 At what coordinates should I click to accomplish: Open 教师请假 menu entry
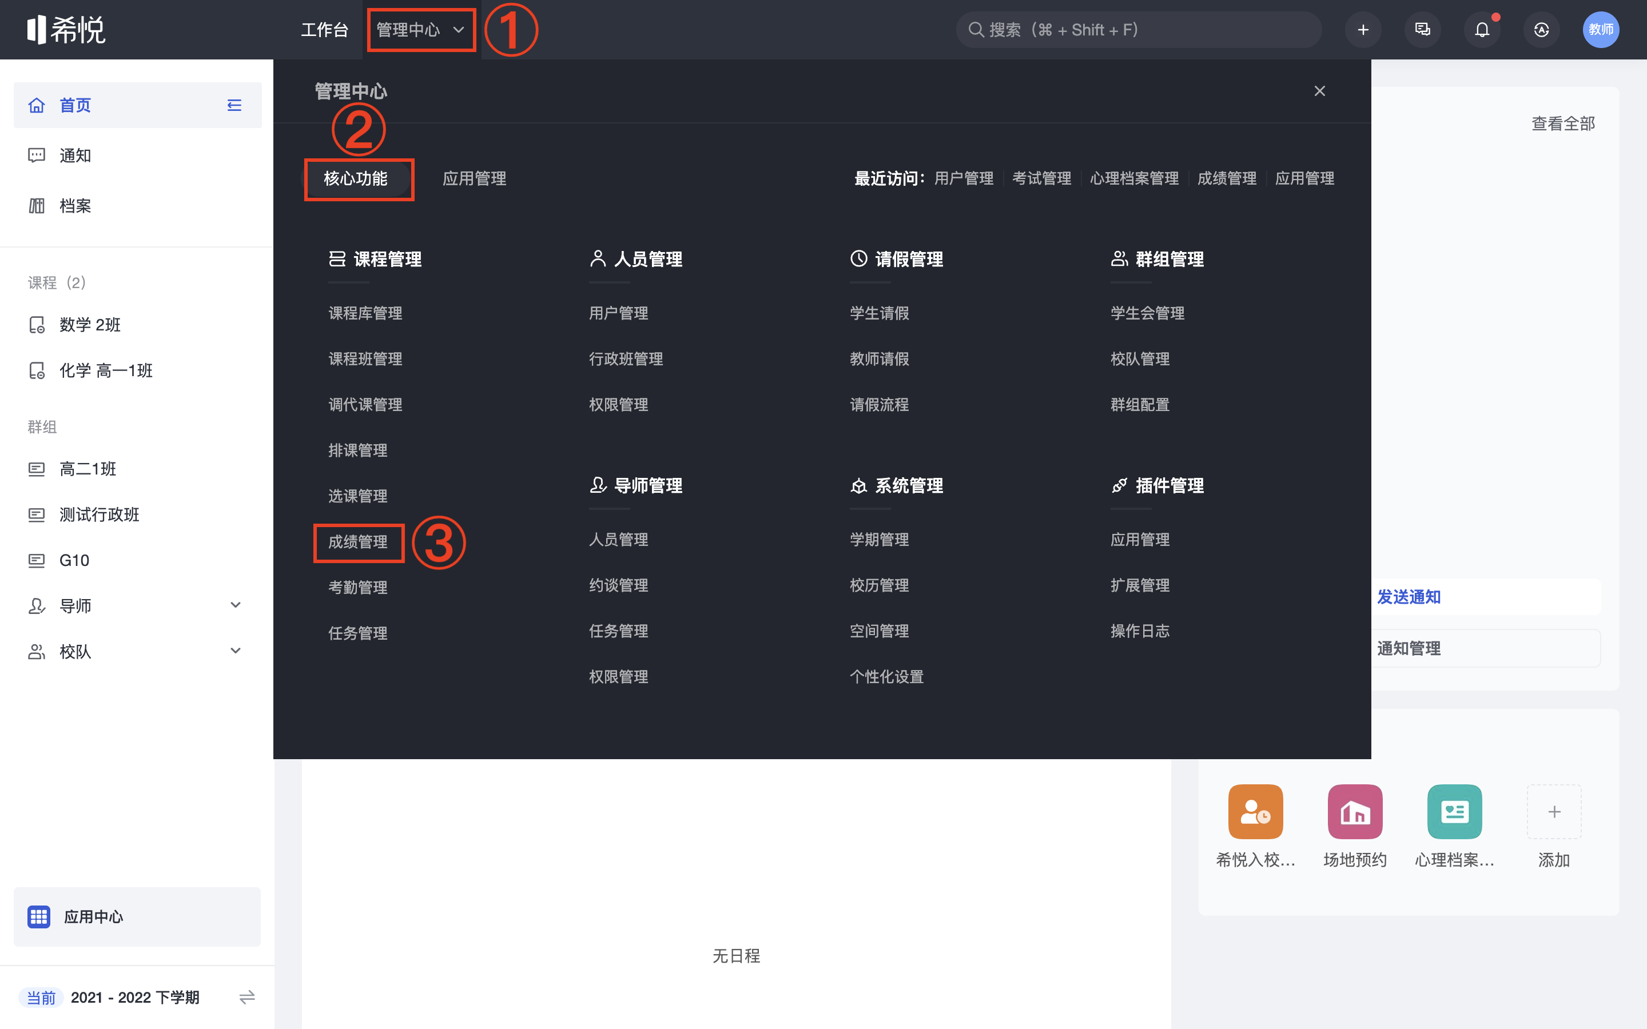click(880, 358)
